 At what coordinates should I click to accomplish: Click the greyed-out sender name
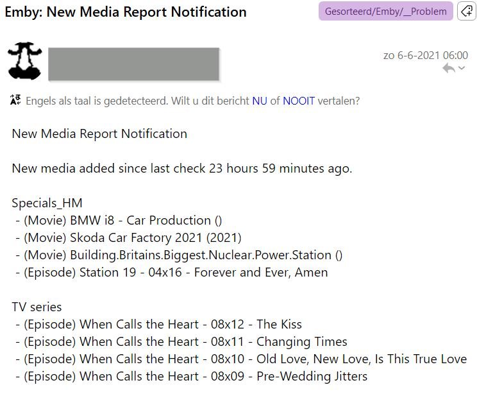pos(133,64)
